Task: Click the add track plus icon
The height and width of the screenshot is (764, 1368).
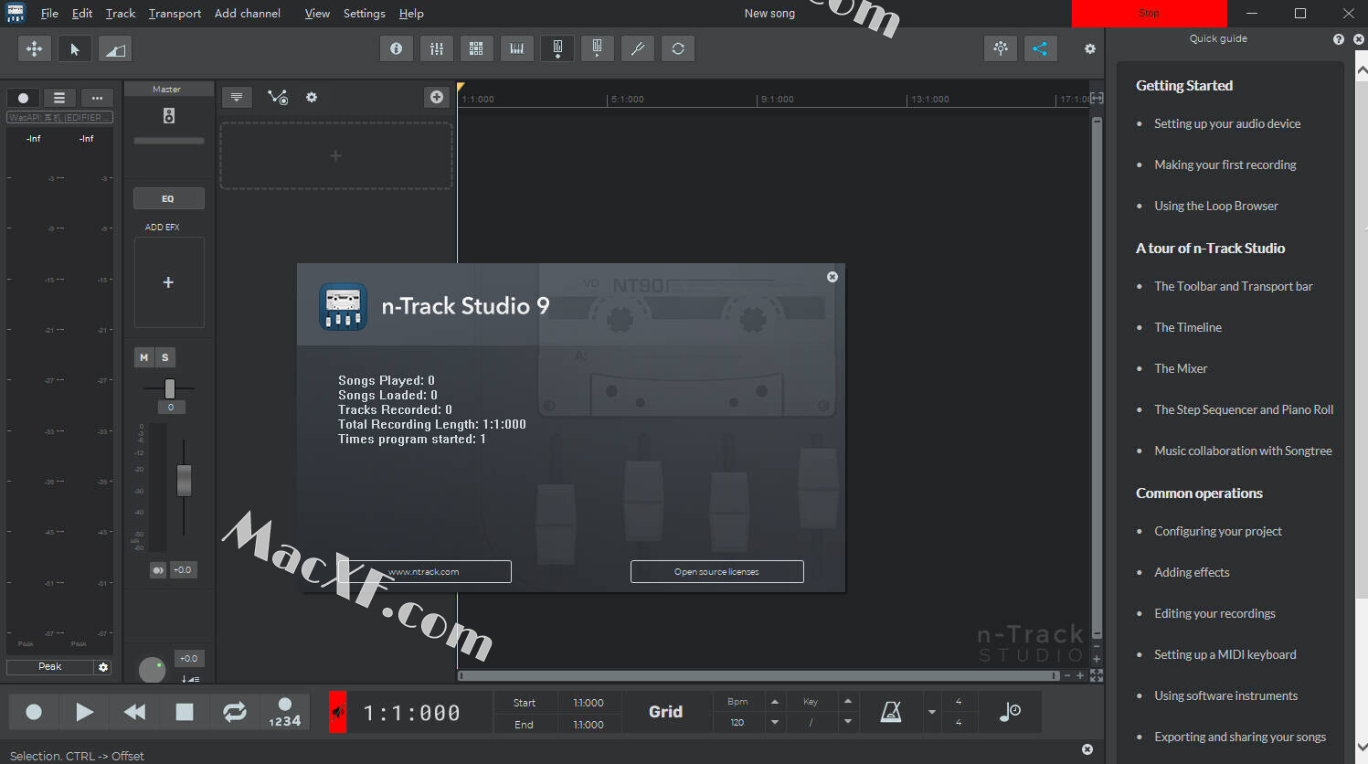Action: [437, 97]
